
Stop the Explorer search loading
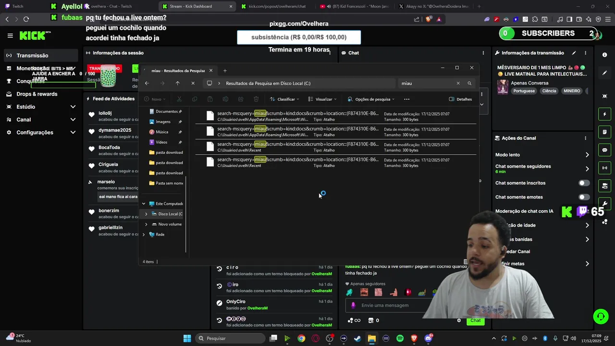pyautogui.click(x=193, y=83)
